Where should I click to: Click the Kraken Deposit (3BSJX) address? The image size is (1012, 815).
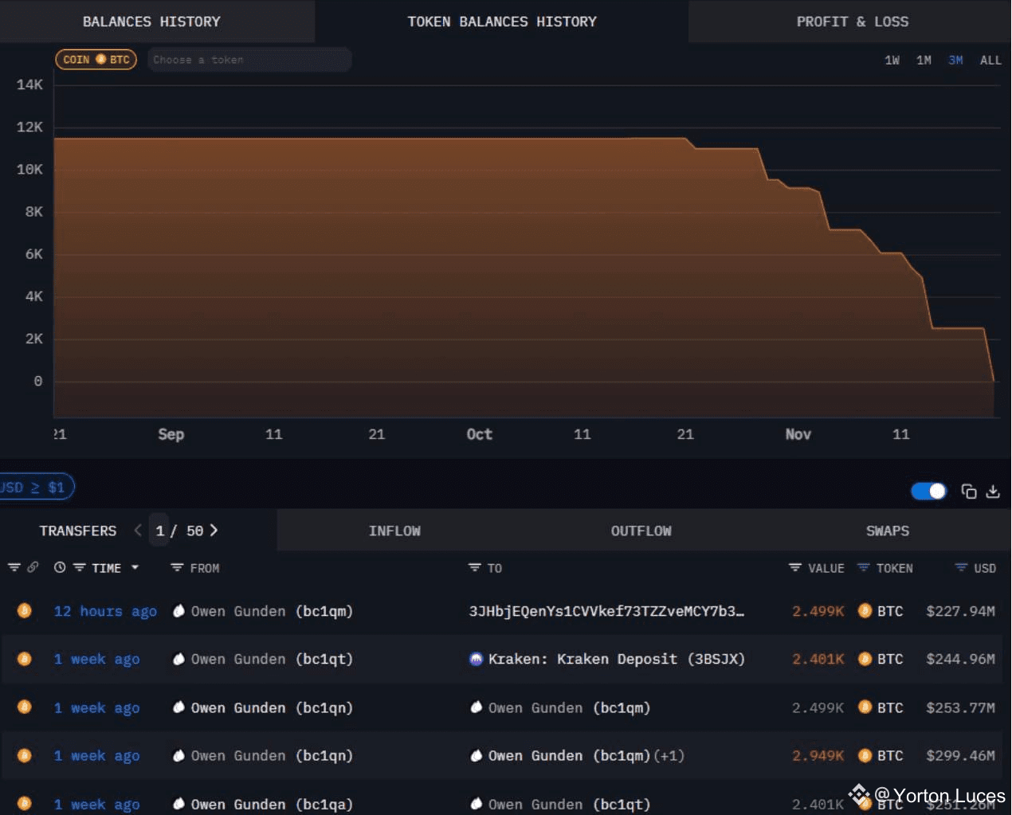[616, 660]
